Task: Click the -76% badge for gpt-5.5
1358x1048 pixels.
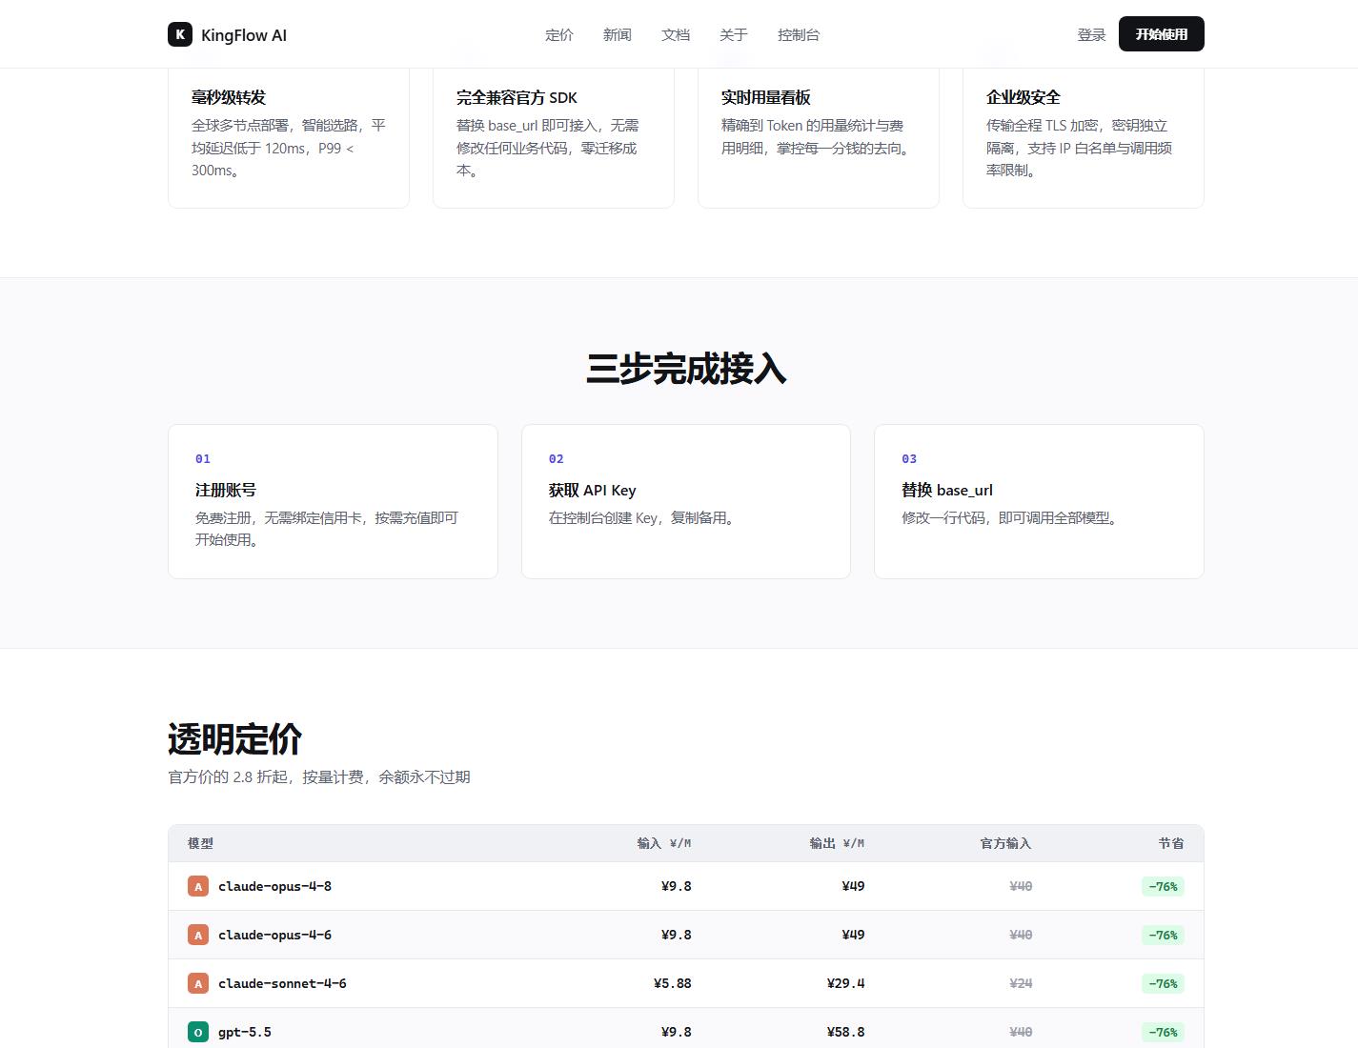Action: tap(1163, 1033)
